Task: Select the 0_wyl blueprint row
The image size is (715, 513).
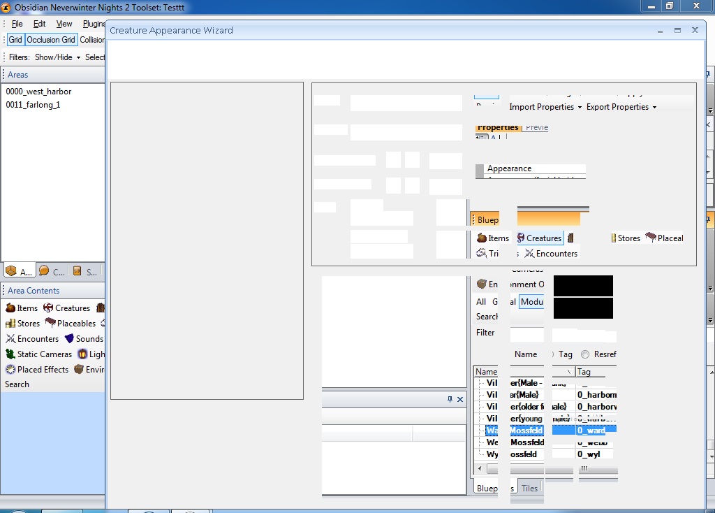Action: (x=549, y=454)
